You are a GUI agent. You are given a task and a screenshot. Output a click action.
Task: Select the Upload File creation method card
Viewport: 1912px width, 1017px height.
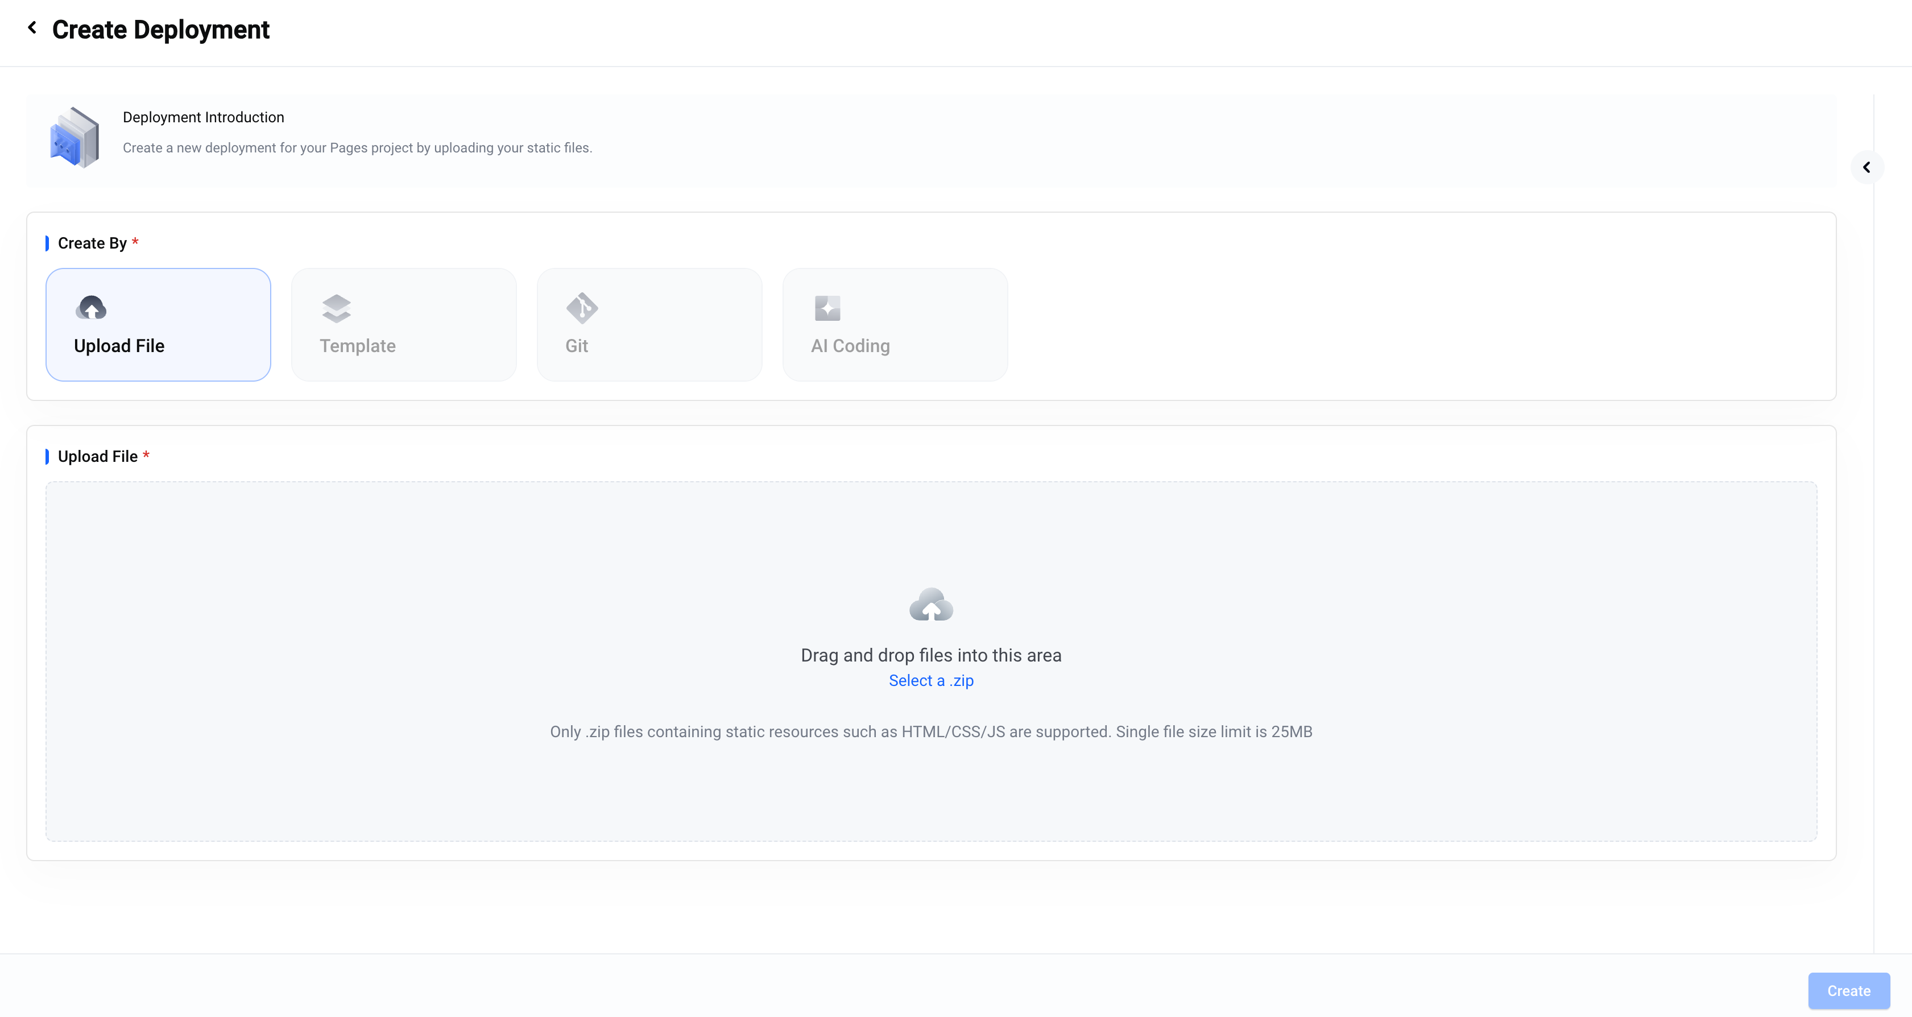point(158,325)
